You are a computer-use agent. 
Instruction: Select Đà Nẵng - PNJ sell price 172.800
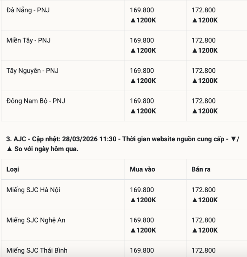click(203, 10)
